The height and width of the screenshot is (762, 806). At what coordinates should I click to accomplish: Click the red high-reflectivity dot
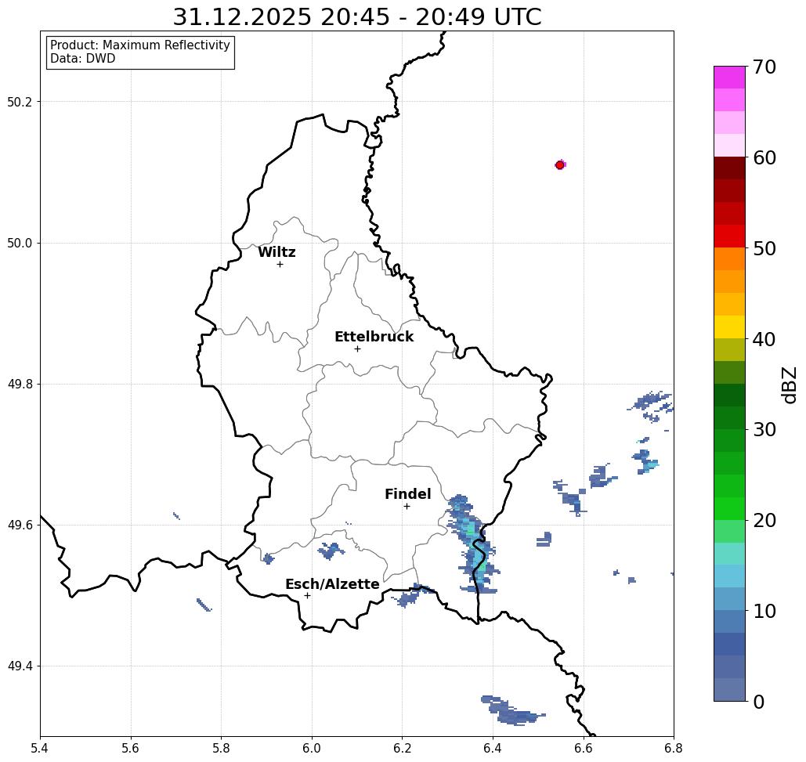(560, 165)
